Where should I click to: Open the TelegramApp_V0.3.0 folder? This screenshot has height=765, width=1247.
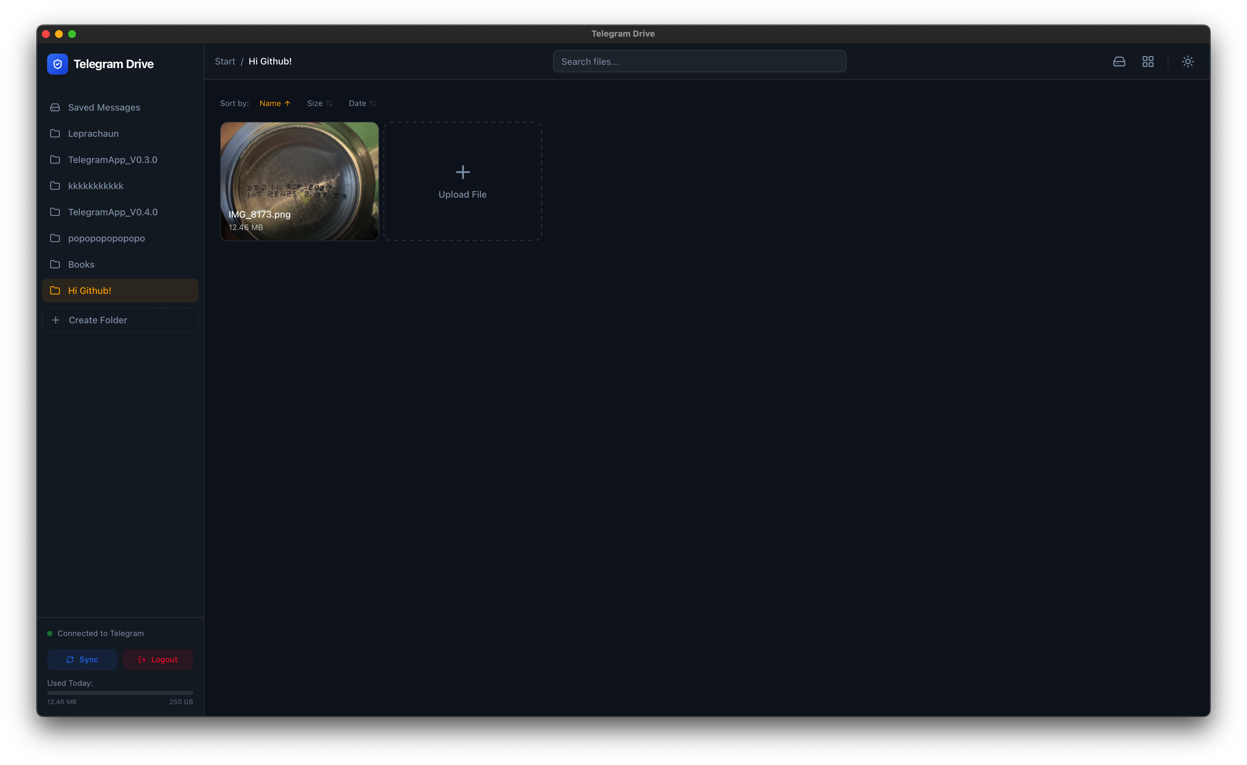click(112, 160)
